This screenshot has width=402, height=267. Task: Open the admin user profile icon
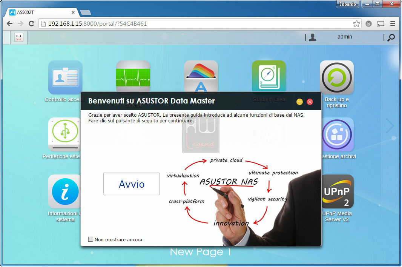[x=313, y=37]
